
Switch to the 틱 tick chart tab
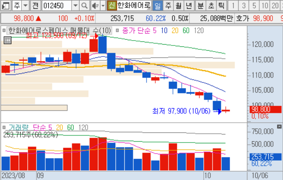(221, 6)
